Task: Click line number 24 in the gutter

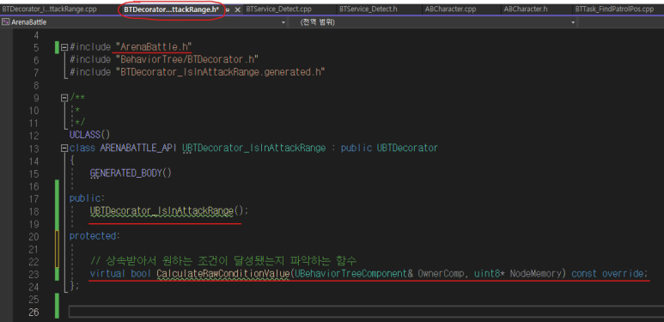Action: click(33, 287)
